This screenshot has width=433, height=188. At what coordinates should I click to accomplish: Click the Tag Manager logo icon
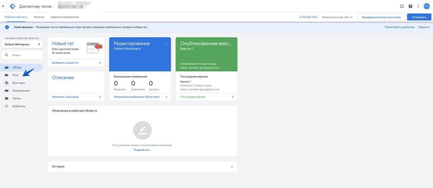pos(13,6)
